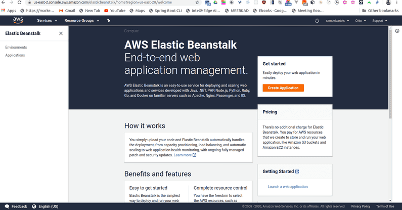Click the green up-arrow extension icon
Screen dimensions: 402x210
pyautogui.click(x=369, y=3)
